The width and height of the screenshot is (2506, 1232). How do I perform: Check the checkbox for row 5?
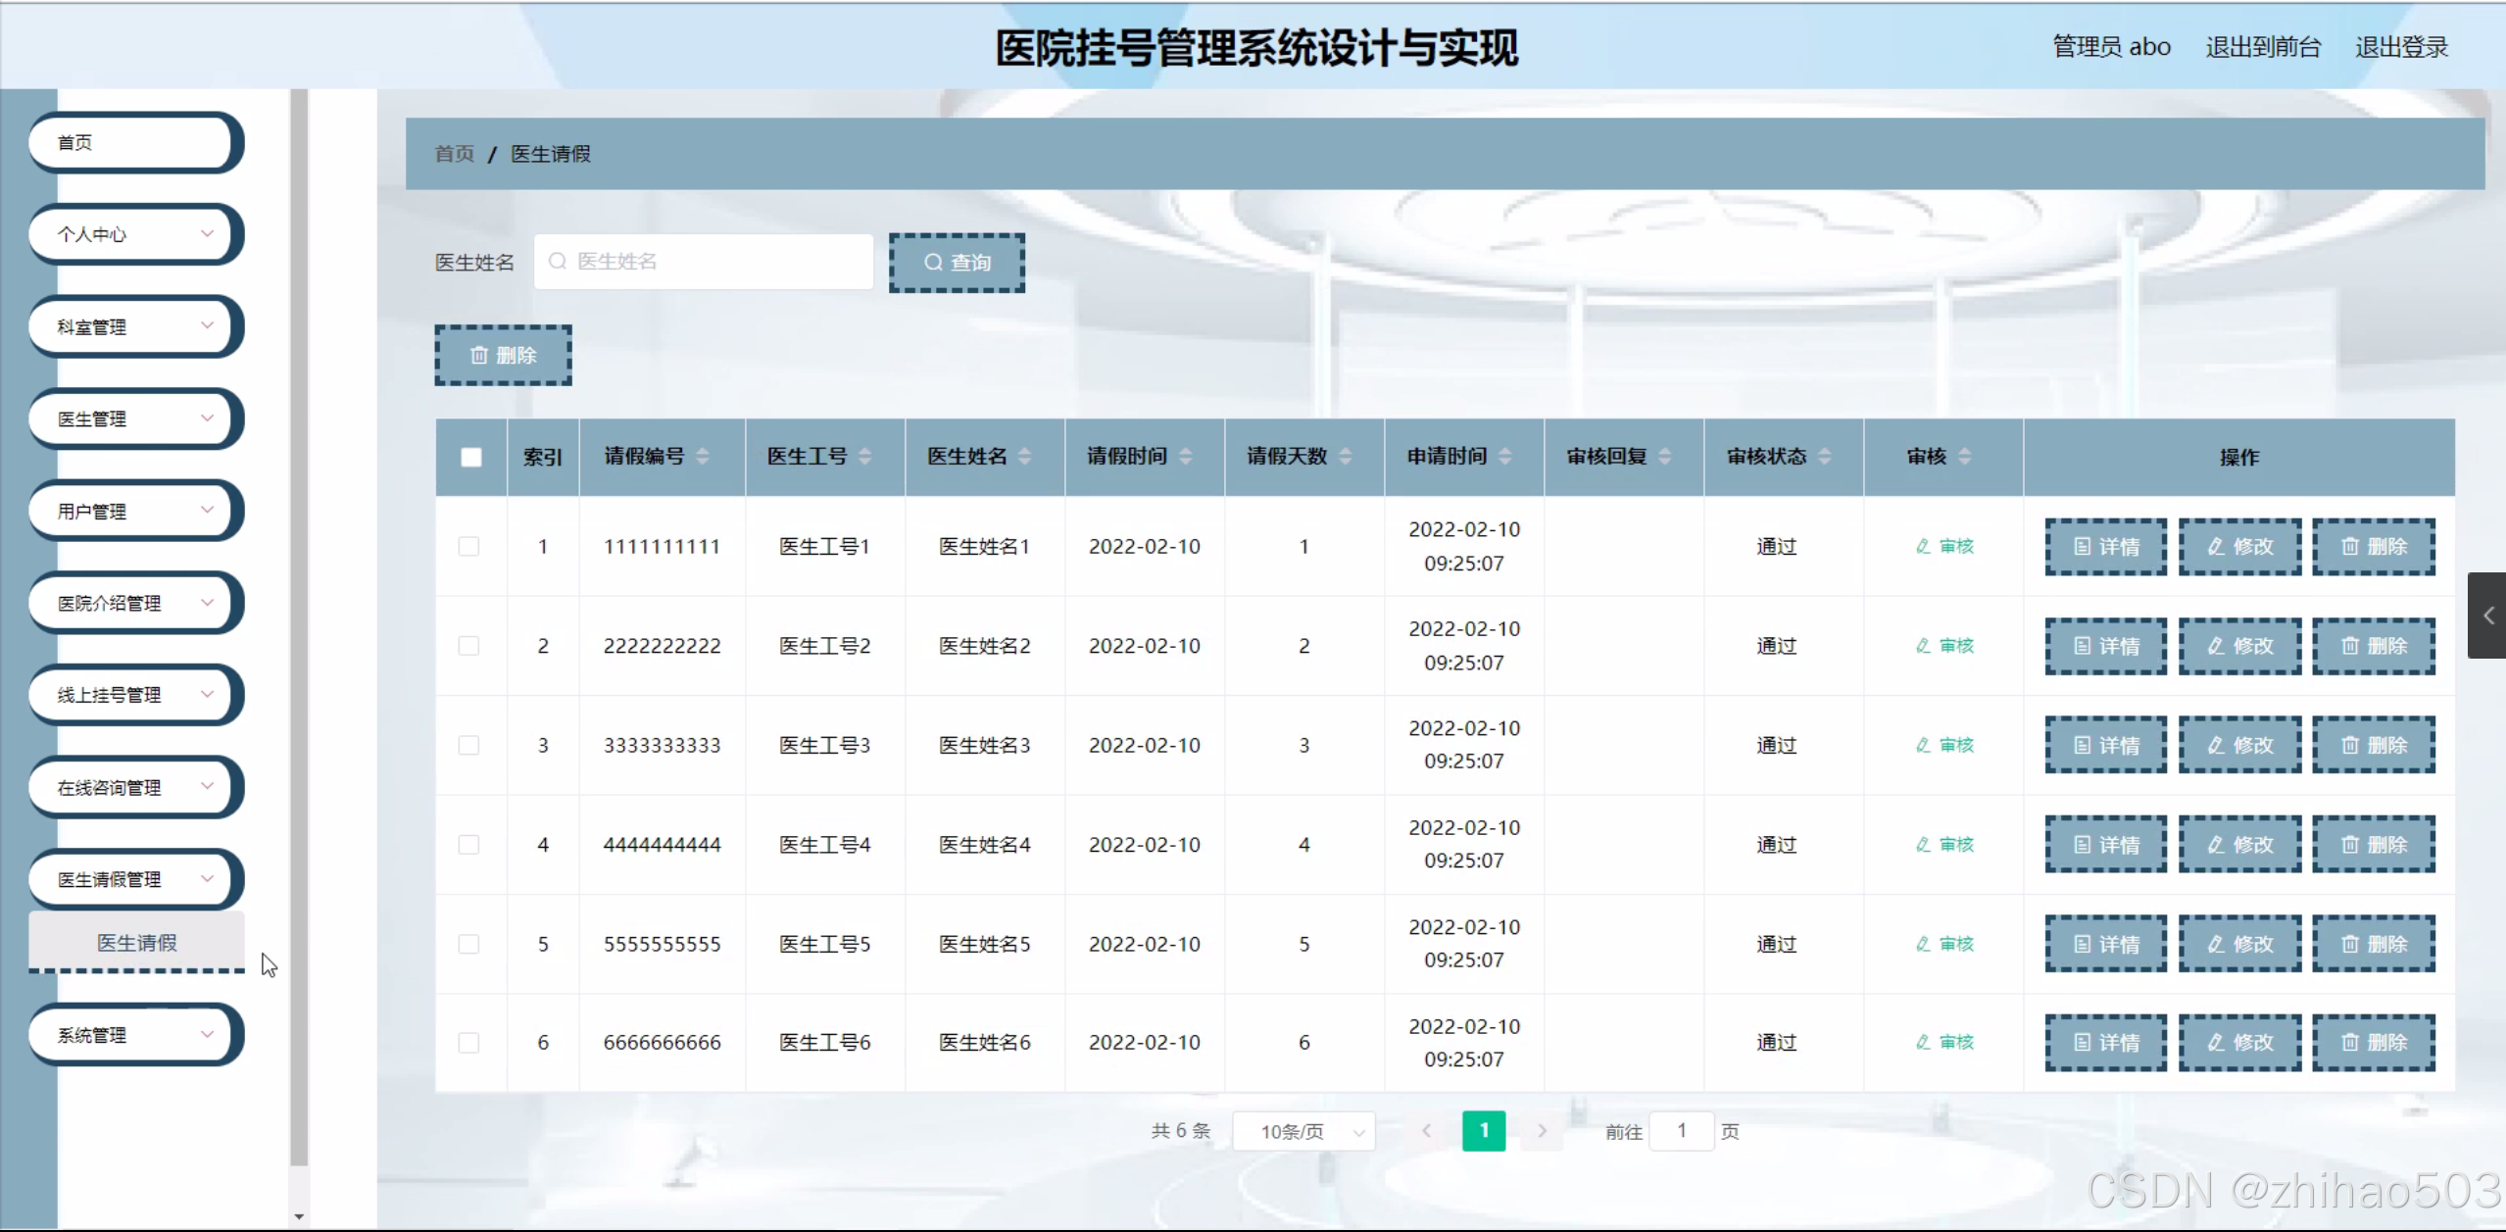point(469,944)
